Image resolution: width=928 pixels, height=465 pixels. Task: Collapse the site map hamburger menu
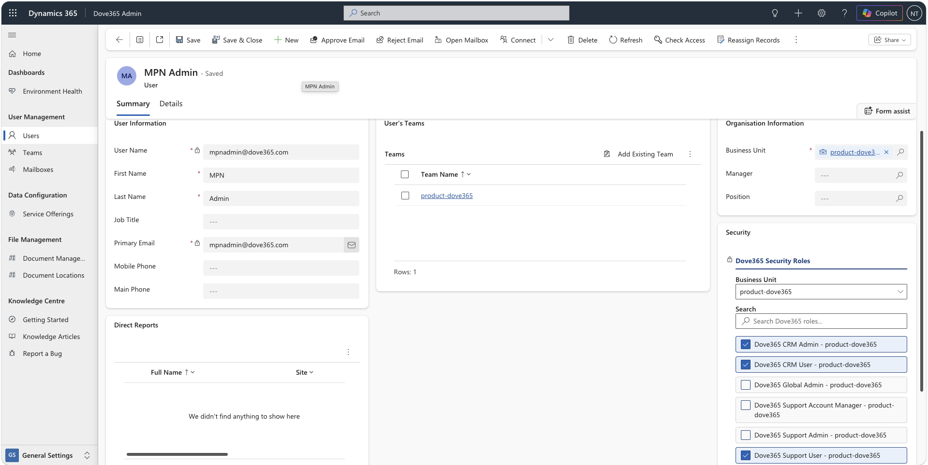click(x=12, y=35)
